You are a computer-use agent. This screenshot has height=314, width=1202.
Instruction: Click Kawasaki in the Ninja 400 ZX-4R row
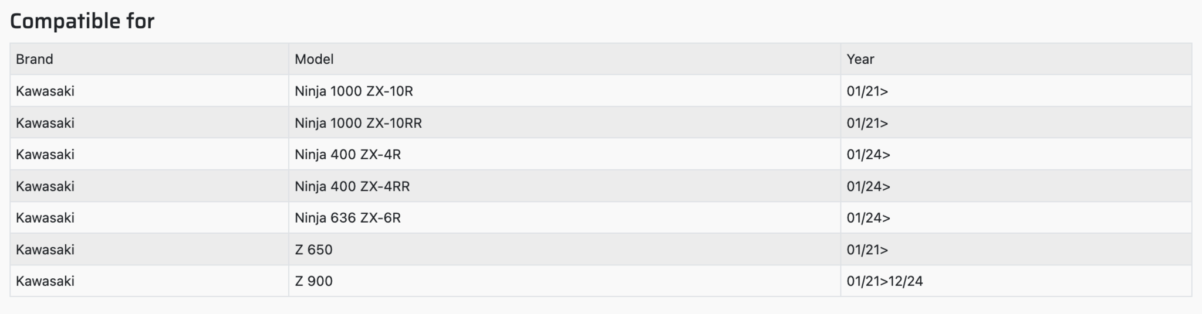pos(45,155)
